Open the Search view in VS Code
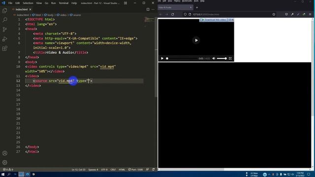The height and width of the screenshot is (177, 315). 4,20
